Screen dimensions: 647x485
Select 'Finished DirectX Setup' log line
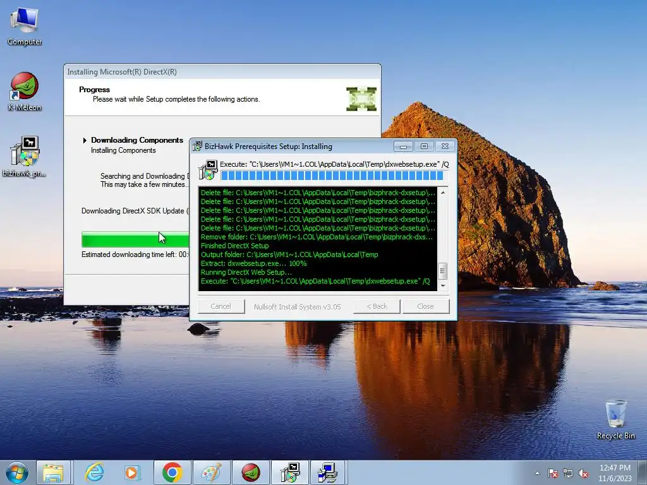(235, 246)
